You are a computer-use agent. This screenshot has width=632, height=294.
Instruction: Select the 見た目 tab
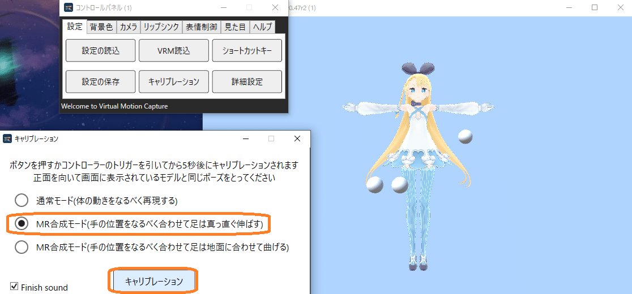pos(236,27)
